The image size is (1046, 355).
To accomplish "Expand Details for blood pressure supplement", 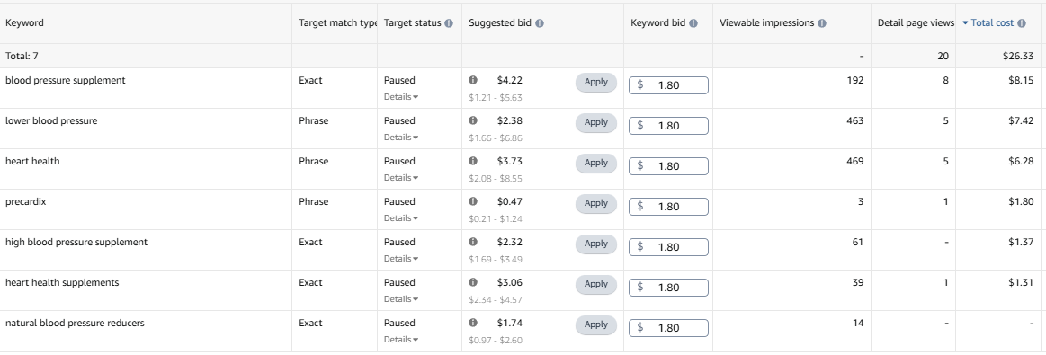I will click(401, 96).
